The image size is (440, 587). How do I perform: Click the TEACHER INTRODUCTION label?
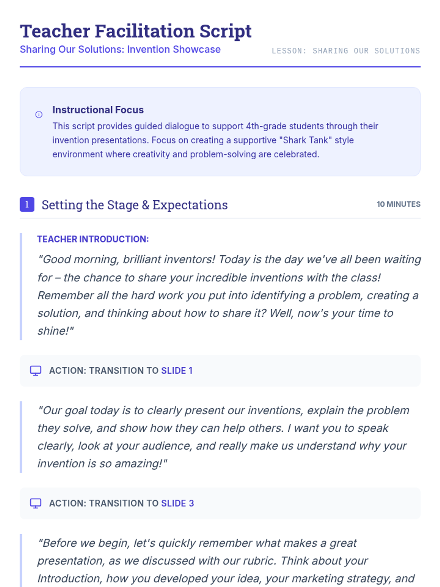pos(93,239)
